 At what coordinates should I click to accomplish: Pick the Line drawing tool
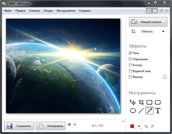pyautogui.click(x=141, y=111)
